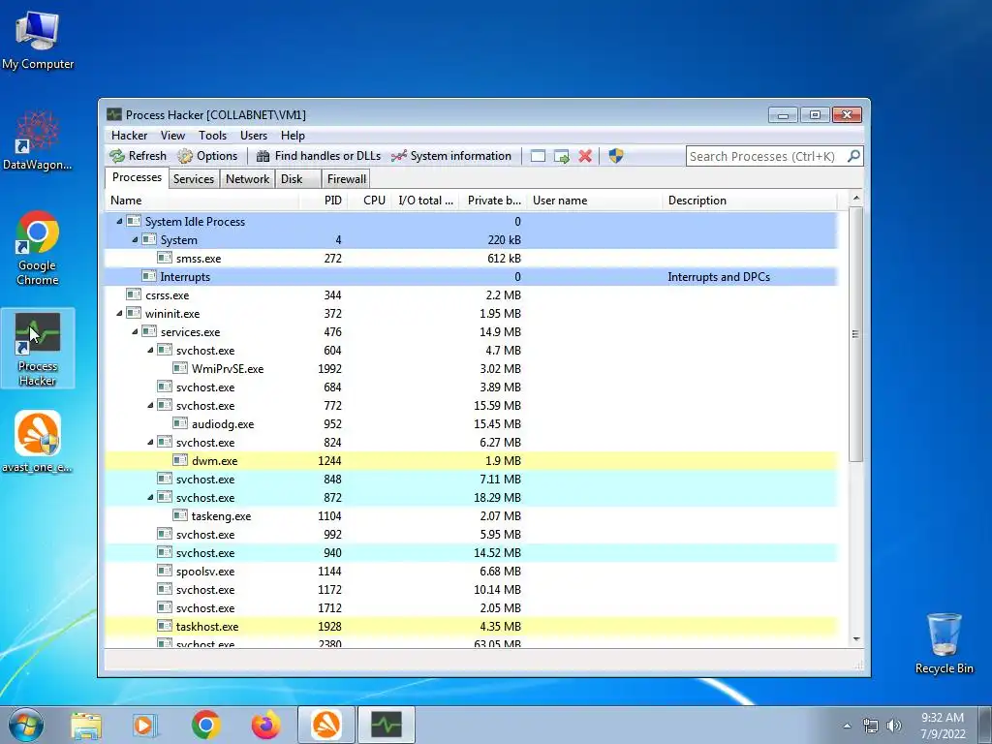Launch Firefox from the taskbar
Screen dimensions: 992x744
265,725
